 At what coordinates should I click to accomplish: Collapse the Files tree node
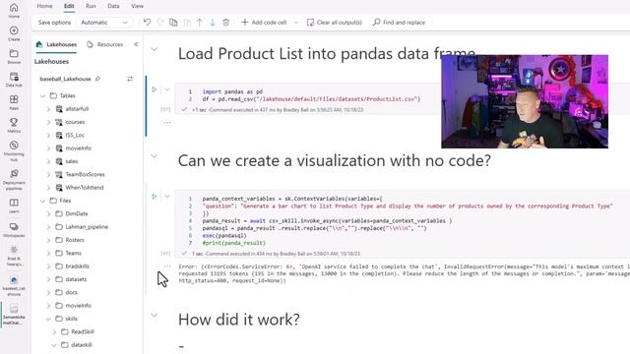pos(42,201)
